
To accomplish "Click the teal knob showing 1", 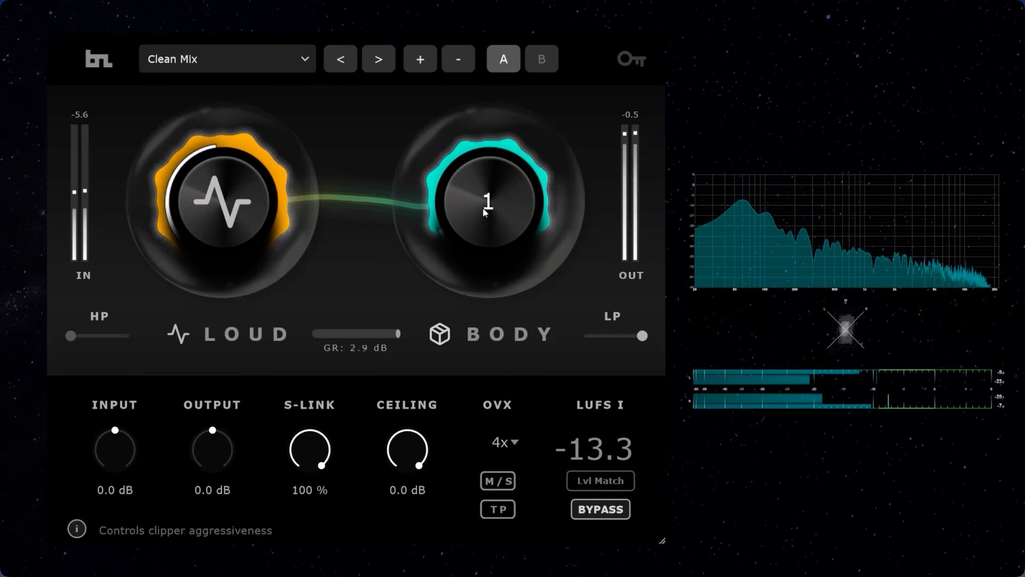I will point(488,202).
